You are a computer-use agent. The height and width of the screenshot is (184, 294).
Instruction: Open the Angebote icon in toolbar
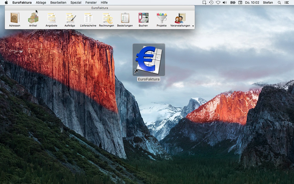51,18
